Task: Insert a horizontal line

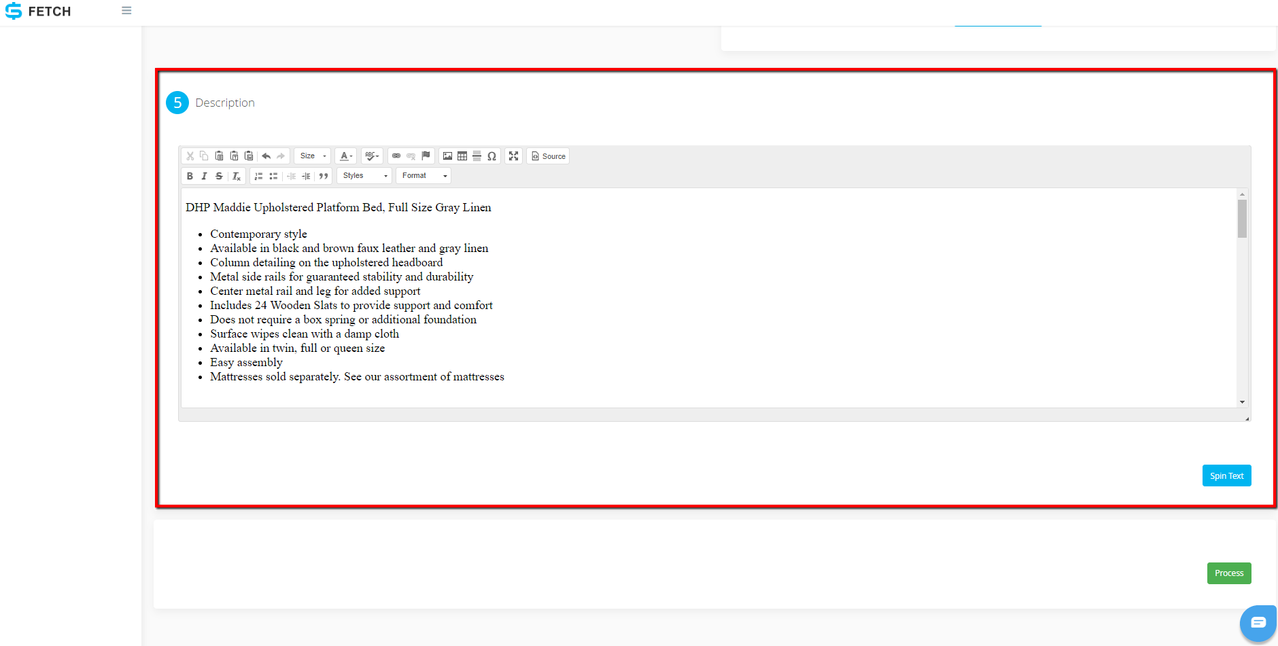Action: pyautogui.click(x=477, y=156)
